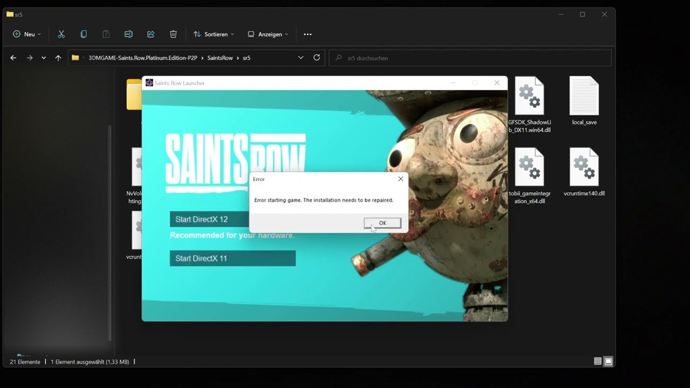Expand the recent locations chevron
The width and height of the screenshot is (690, 388).
(x=44, y=58)
